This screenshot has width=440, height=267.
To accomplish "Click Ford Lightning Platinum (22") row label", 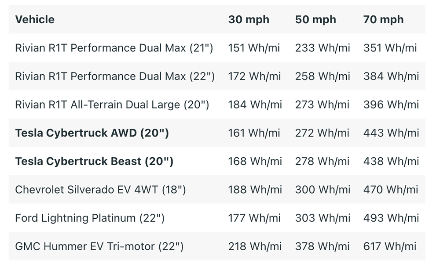I will (90, 218).
